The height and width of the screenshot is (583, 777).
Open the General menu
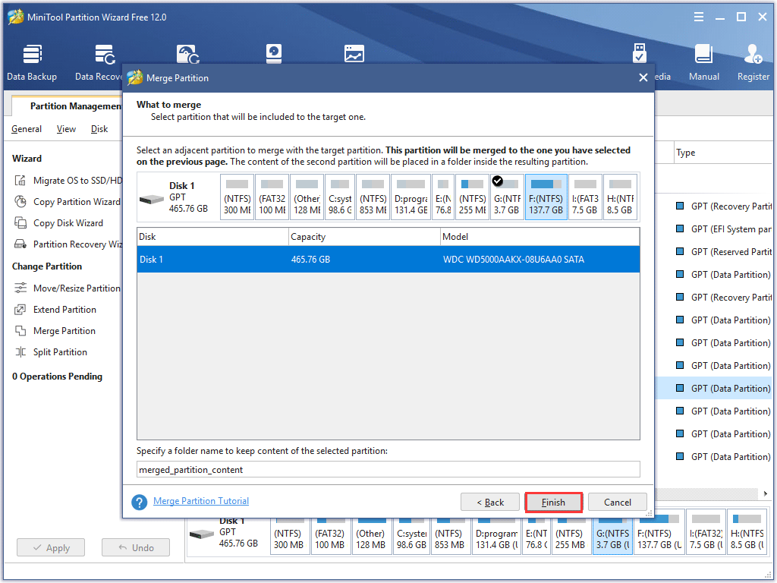coord(27,129)
